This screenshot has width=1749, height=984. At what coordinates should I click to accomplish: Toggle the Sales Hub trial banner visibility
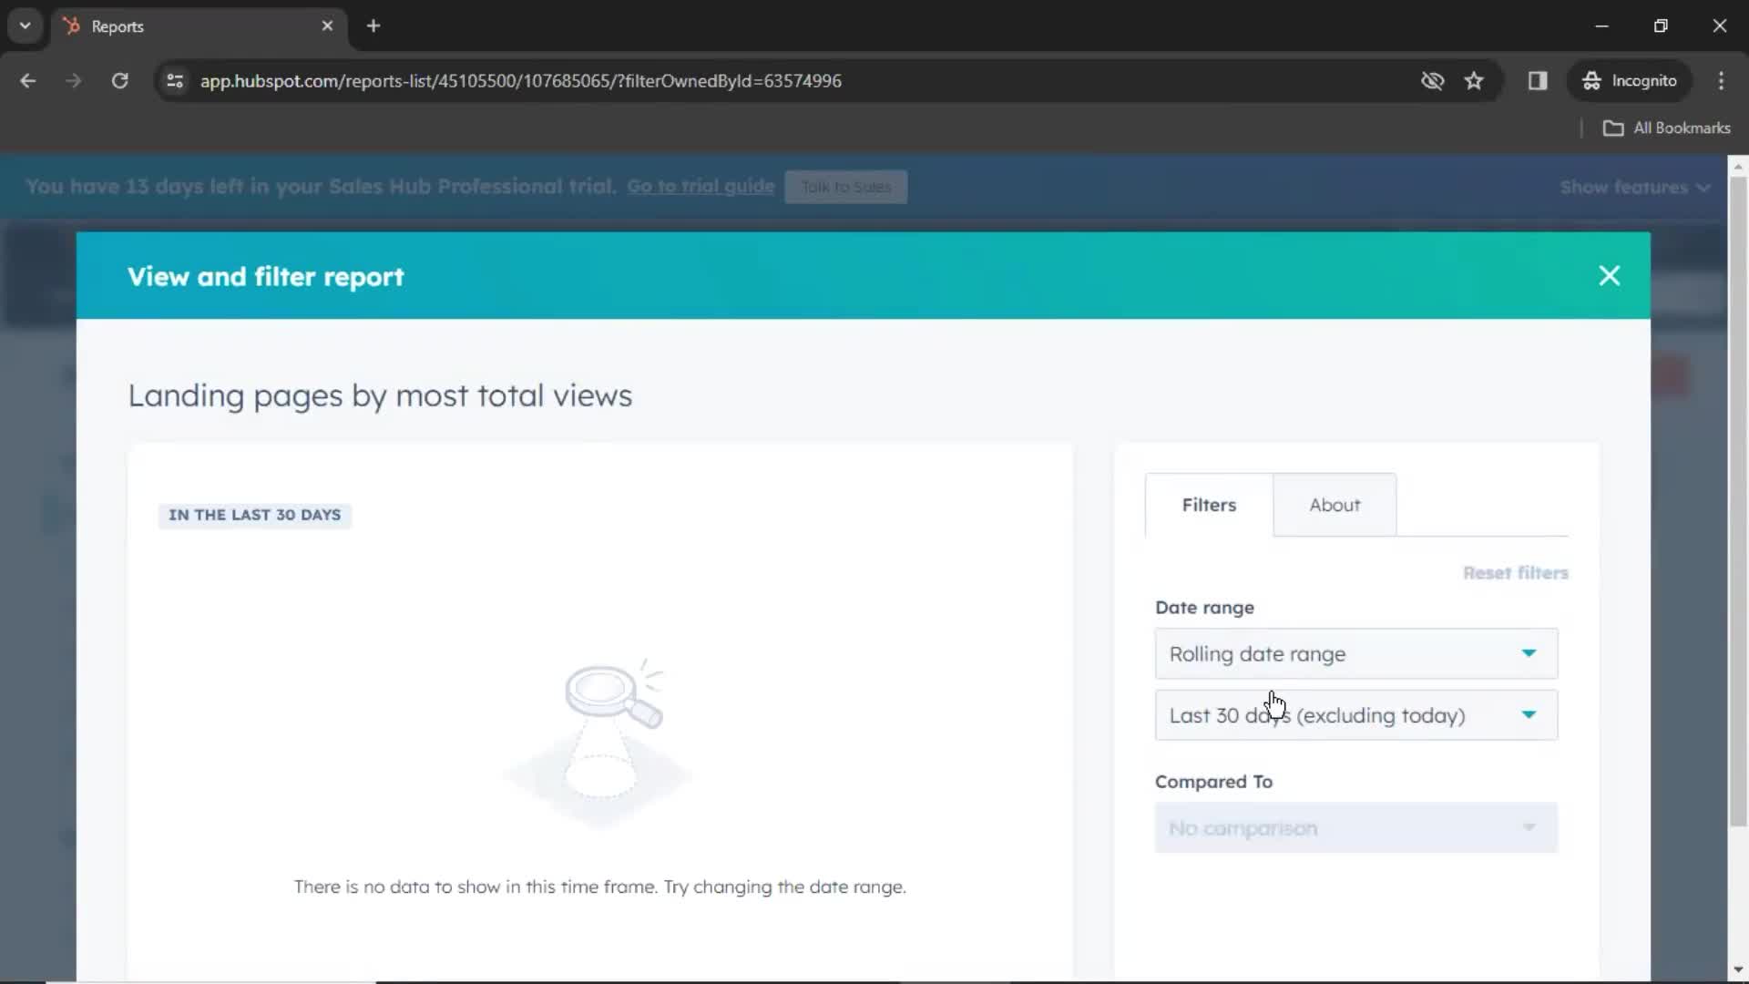(1636, 186)
